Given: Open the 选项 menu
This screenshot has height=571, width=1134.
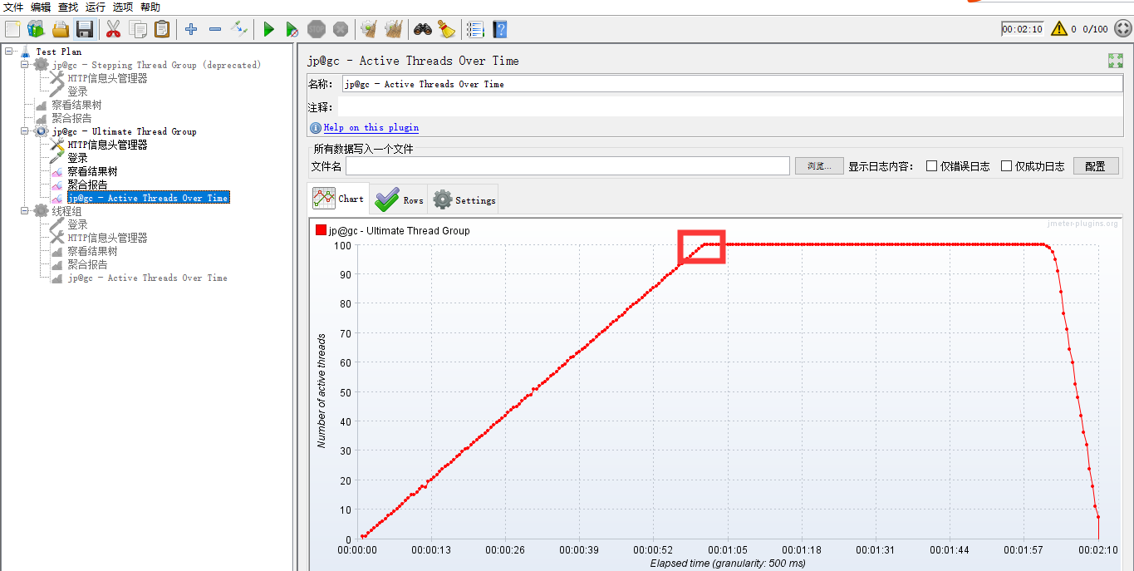Looking at the screenshot, I should pos(123,7).
